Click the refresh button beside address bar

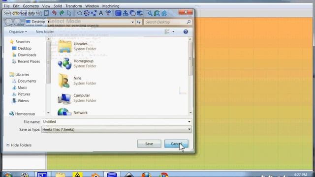(x=139, y=22)
